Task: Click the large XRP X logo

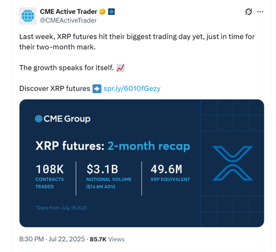Action: 233,163
